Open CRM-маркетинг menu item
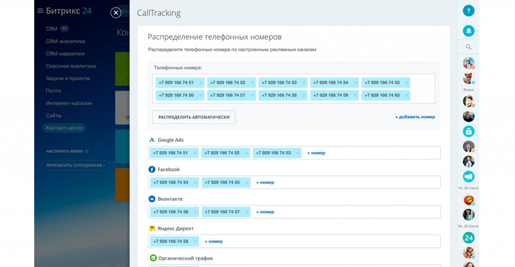Screen dimensions: 515x267 point(65,53)
